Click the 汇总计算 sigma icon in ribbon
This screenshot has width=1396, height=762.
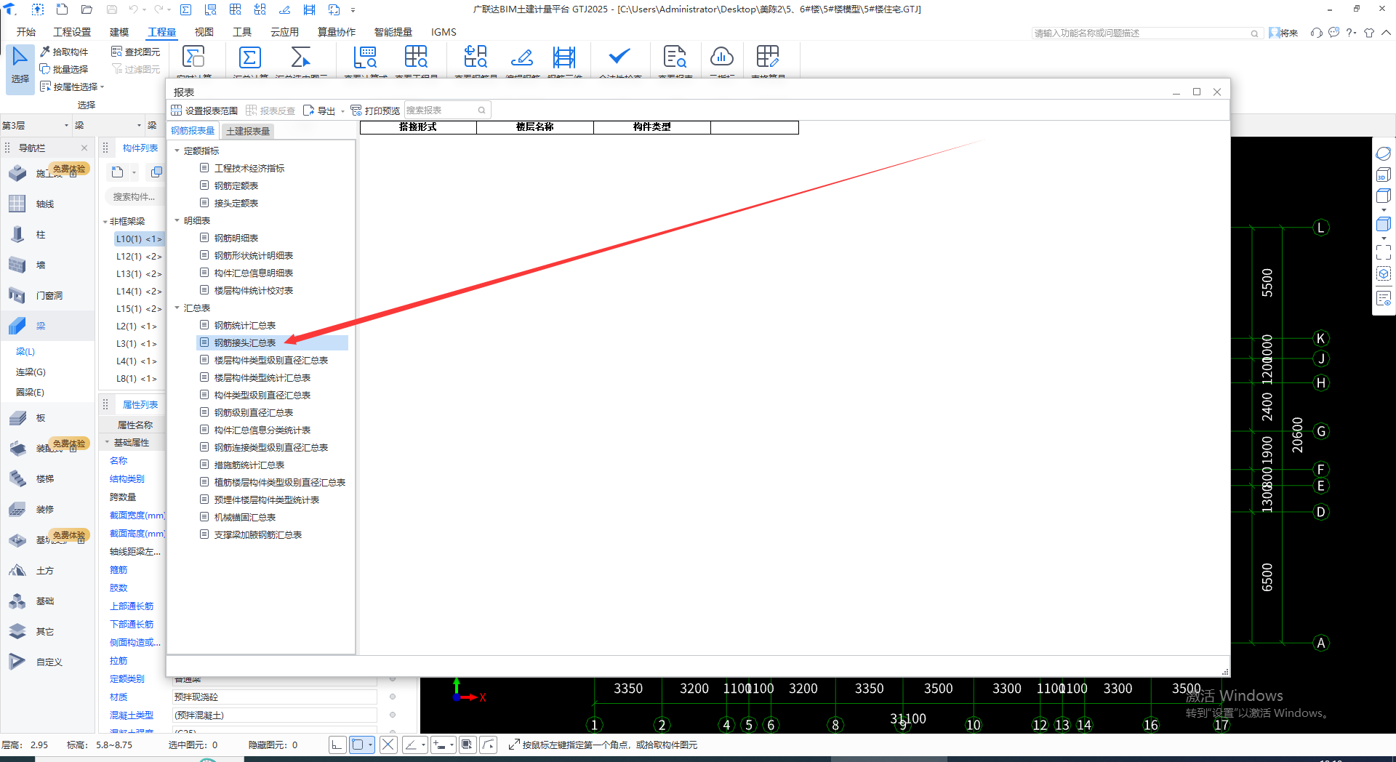249,57
